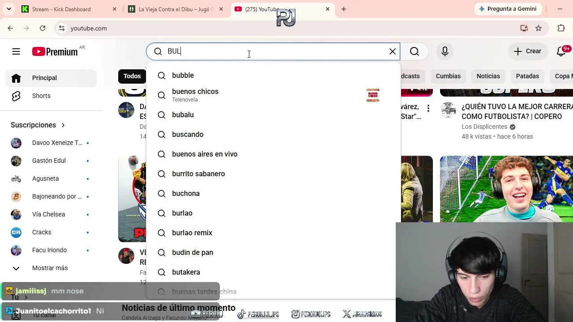Open Davoo Xeneize subscription channel

(x=51, y=143)
